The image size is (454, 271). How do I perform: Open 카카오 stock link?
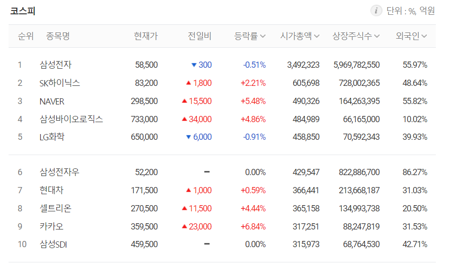pyautogui.click(x=52, y=227)
